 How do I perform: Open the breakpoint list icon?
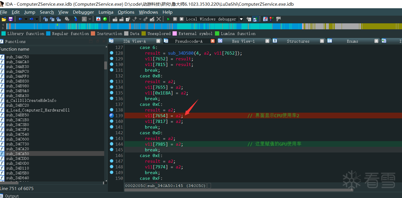[x=265, y=19]
